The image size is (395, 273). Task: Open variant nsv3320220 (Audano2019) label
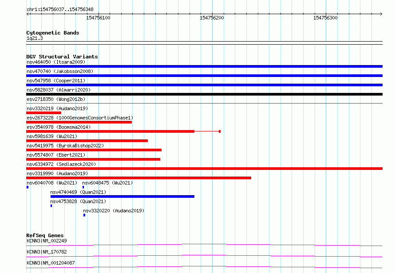[114, 211]
